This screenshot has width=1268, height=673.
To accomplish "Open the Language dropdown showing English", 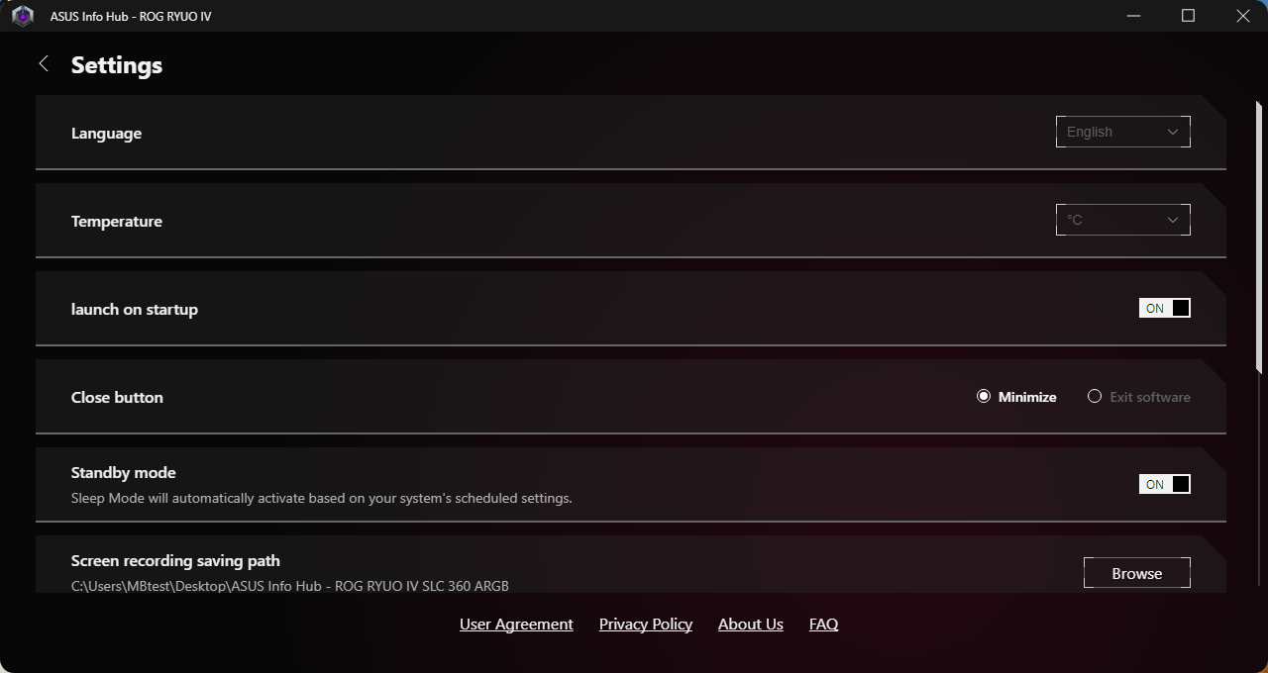I will point(1121,132).
